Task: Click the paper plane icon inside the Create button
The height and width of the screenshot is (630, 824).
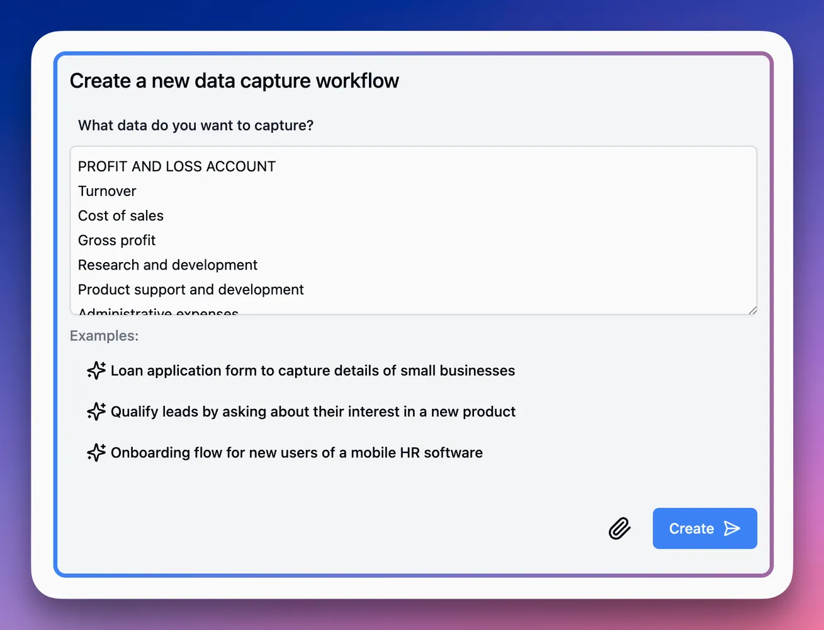Action: click(x=732, y=529)
